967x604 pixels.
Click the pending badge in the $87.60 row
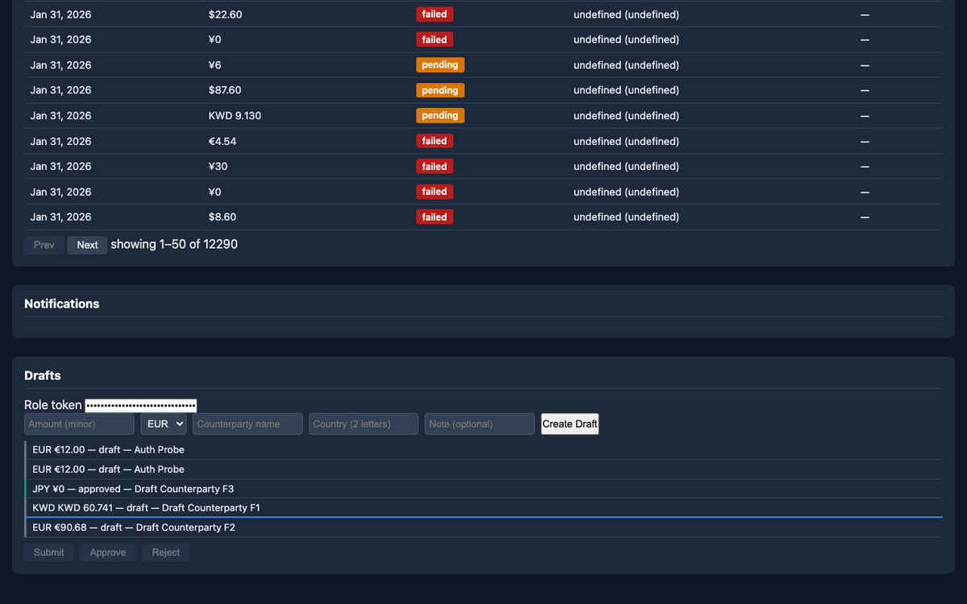point(440,90)
